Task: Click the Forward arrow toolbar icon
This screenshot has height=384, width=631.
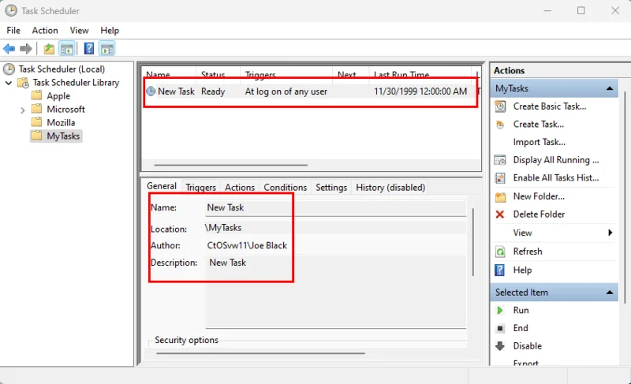Action: [26, 49]
